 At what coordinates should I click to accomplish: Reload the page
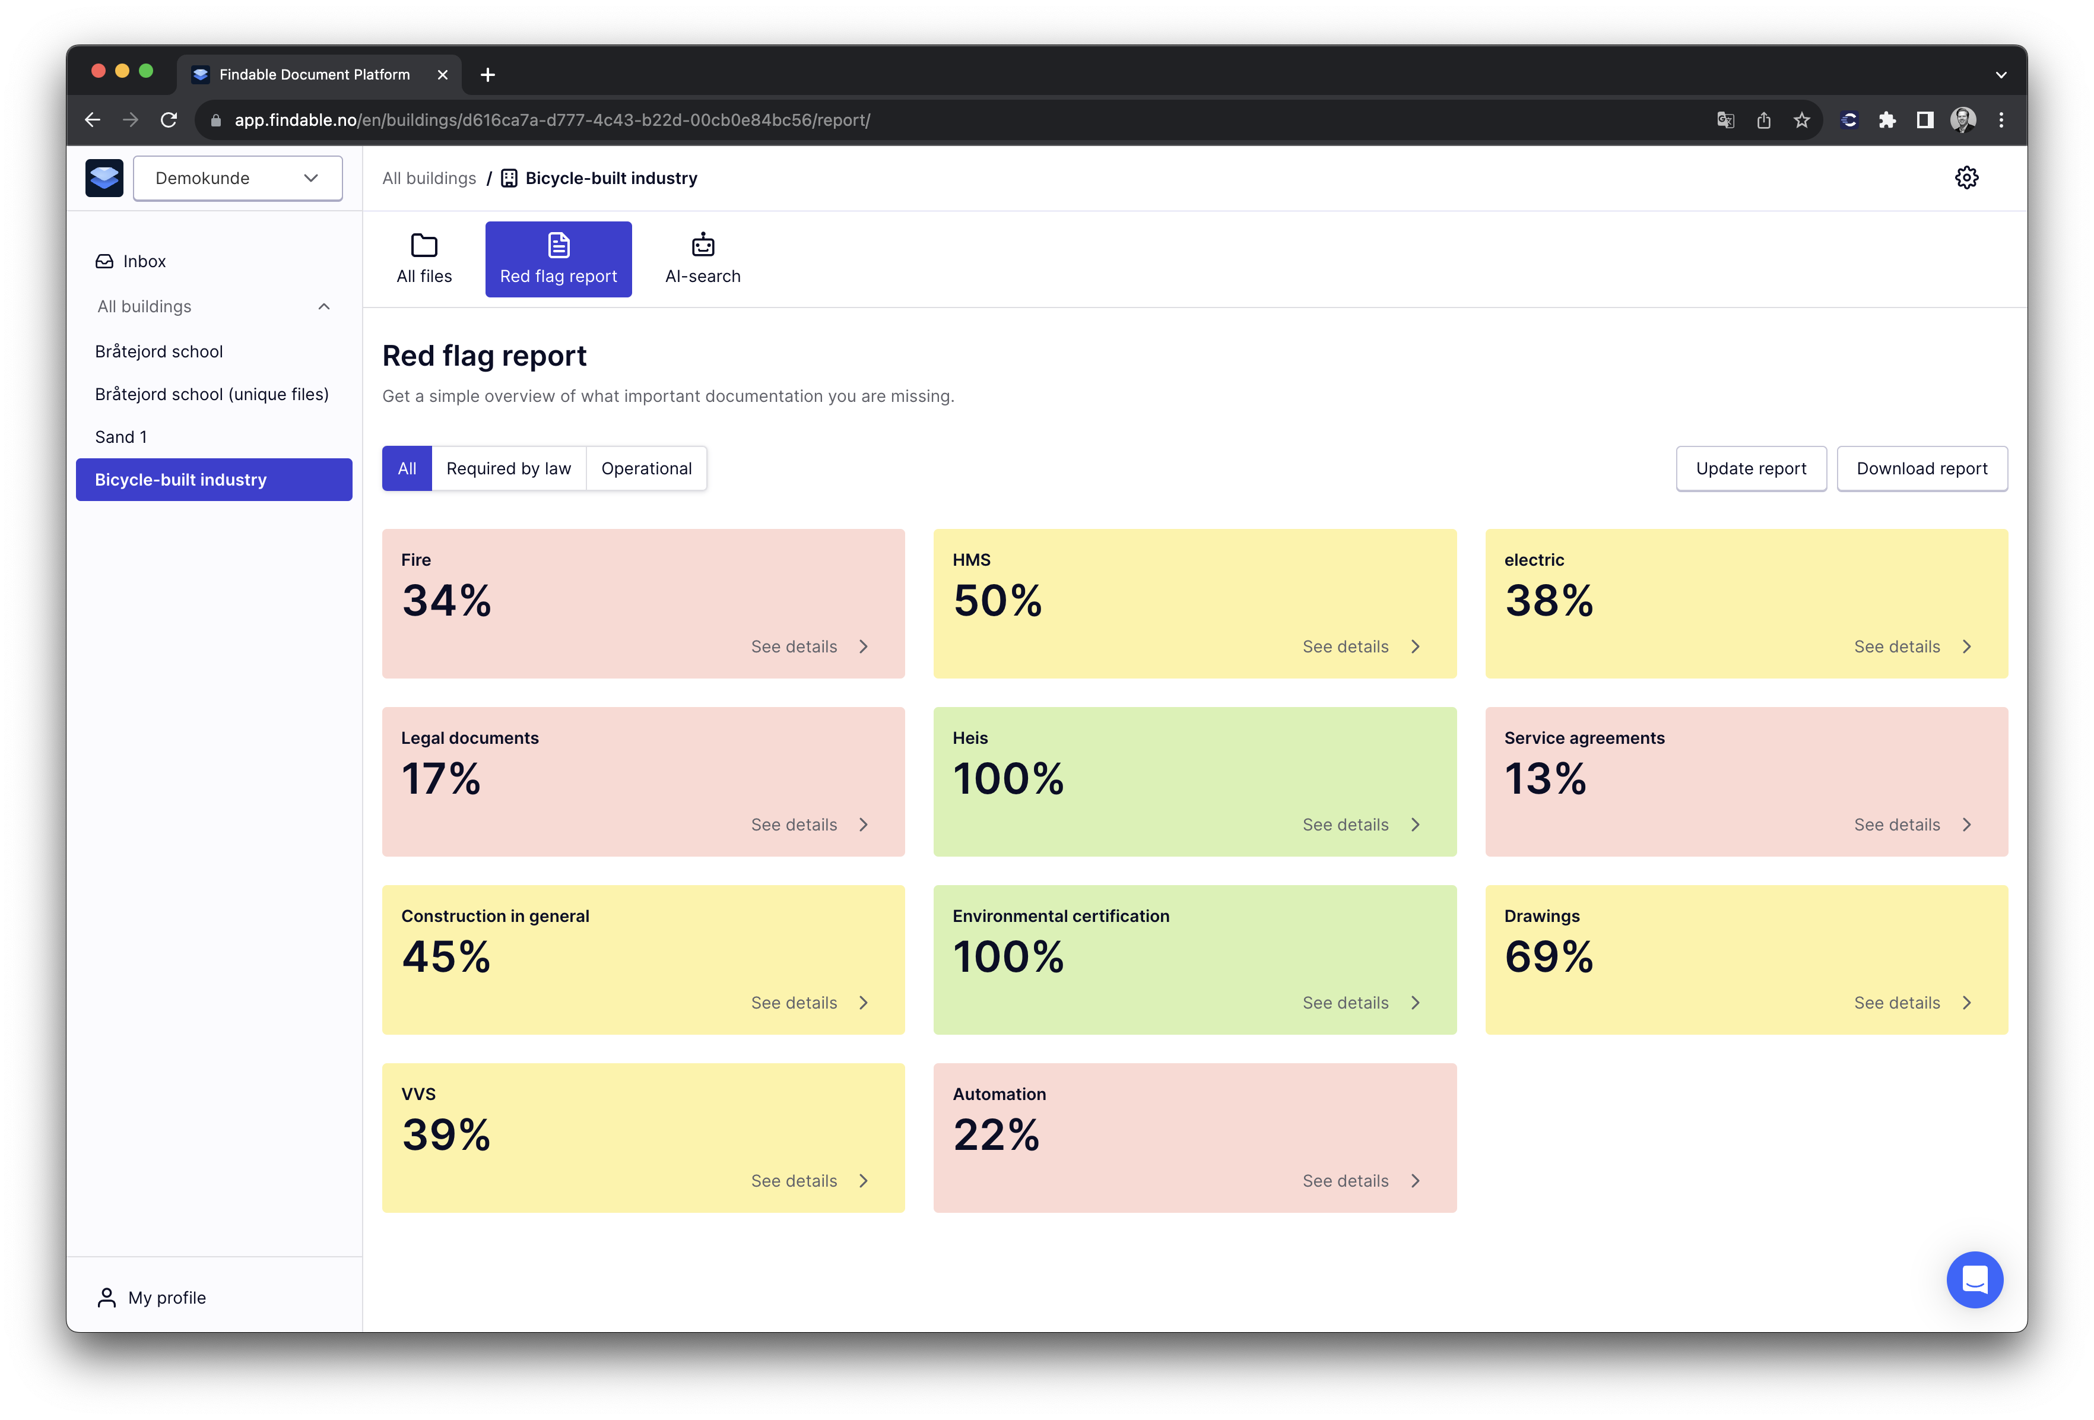169,120
